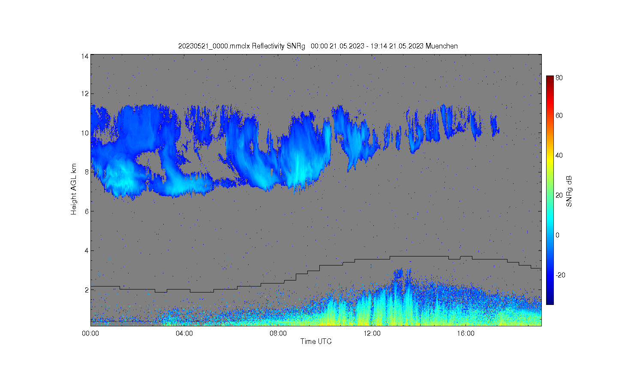Click the colorbar tick label 40
Screen dimensions: 643x386
pyautogui.click(x=559, y=156)
